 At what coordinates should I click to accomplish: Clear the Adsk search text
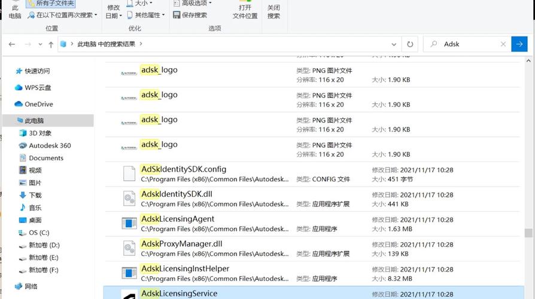503,44
